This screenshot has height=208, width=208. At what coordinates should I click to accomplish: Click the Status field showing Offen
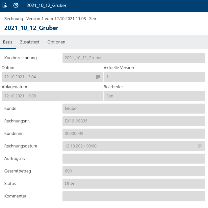pyautogui.click(x=134, y=184)
